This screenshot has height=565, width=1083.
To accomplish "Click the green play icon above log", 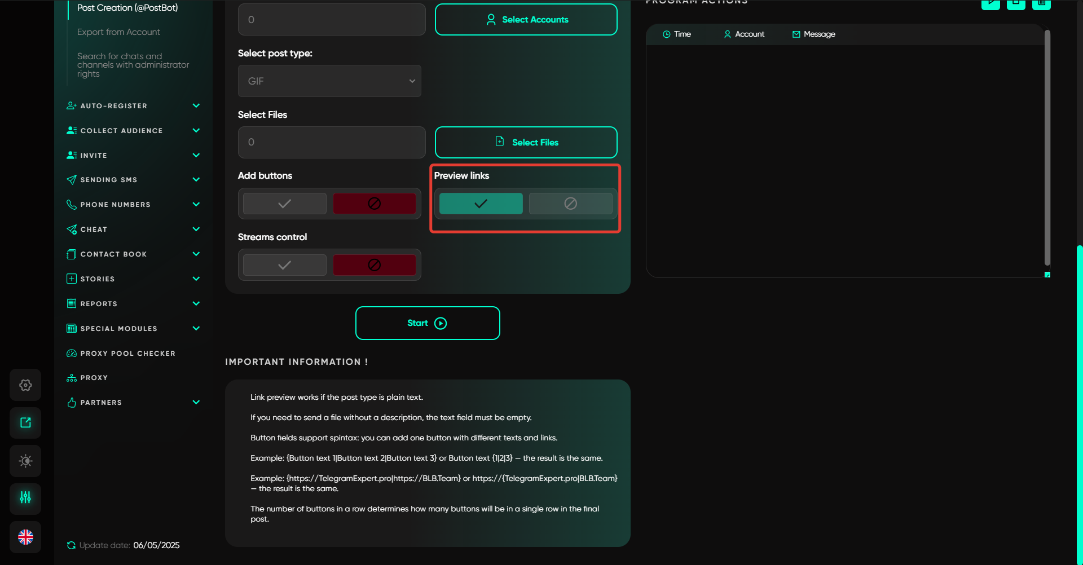I will pos(990,3).
